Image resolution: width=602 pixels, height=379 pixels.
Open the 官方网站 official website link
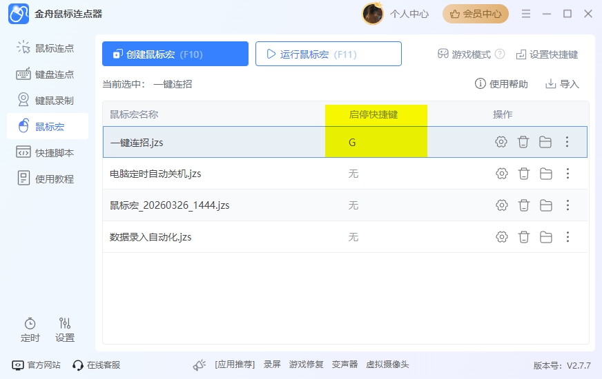point(37,365)
